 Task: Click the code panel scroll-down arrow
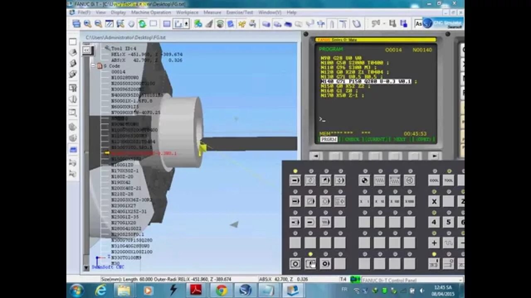(x=86, y=268)
